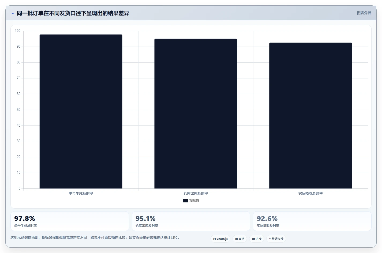
Task: Click the x-axis label 仓库出库及时率
Action: [196, 193]
